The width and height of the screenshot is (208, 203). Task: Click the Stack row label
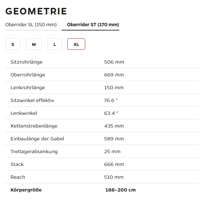tap(17, 164)
